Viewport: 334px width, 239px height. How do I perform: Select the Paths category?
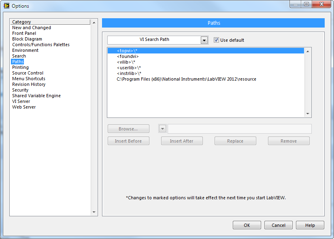(18, 62)
